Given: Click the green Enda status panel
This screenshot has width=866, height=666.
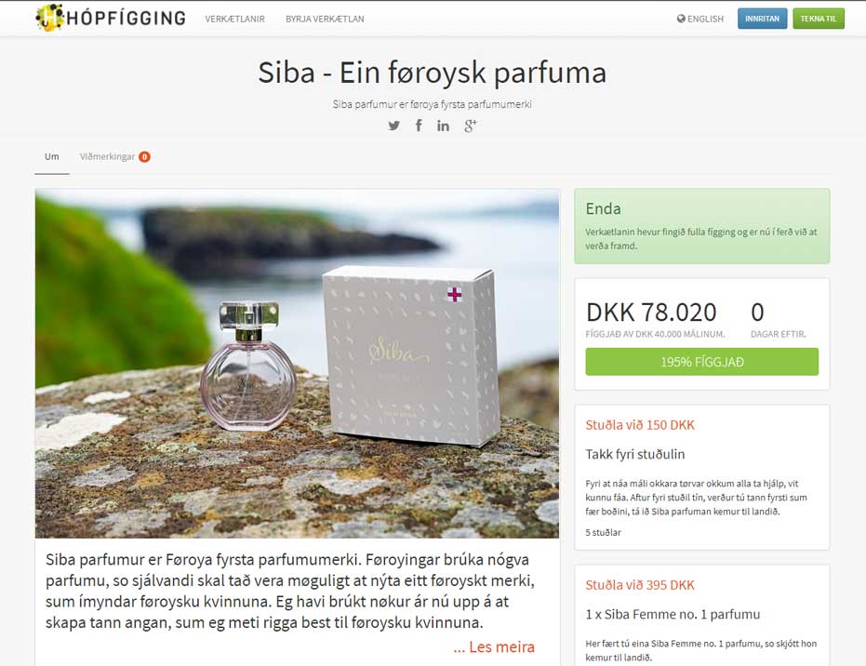Looking at the screenshot, I should 702,226.
